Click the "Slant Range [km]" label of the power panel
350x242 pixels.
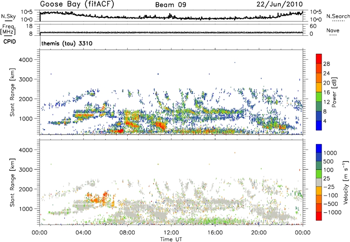point(12,92)
